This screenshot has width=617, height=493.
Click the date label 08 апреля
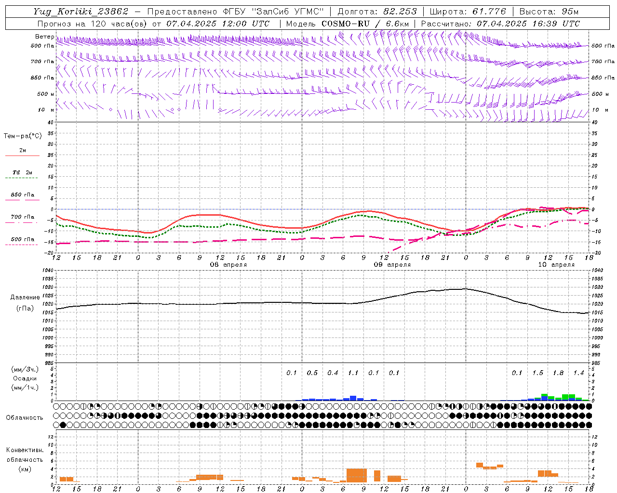[228, 265]
